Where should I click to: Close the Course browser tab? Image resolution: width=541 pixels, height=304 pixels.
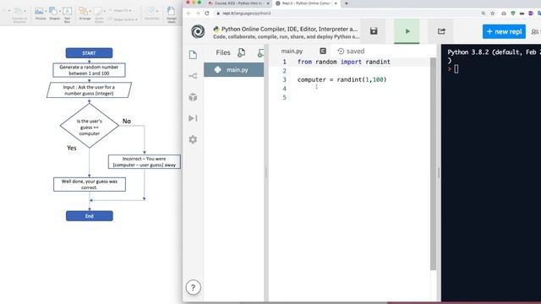pyautogui.click(x=268, y=3)
